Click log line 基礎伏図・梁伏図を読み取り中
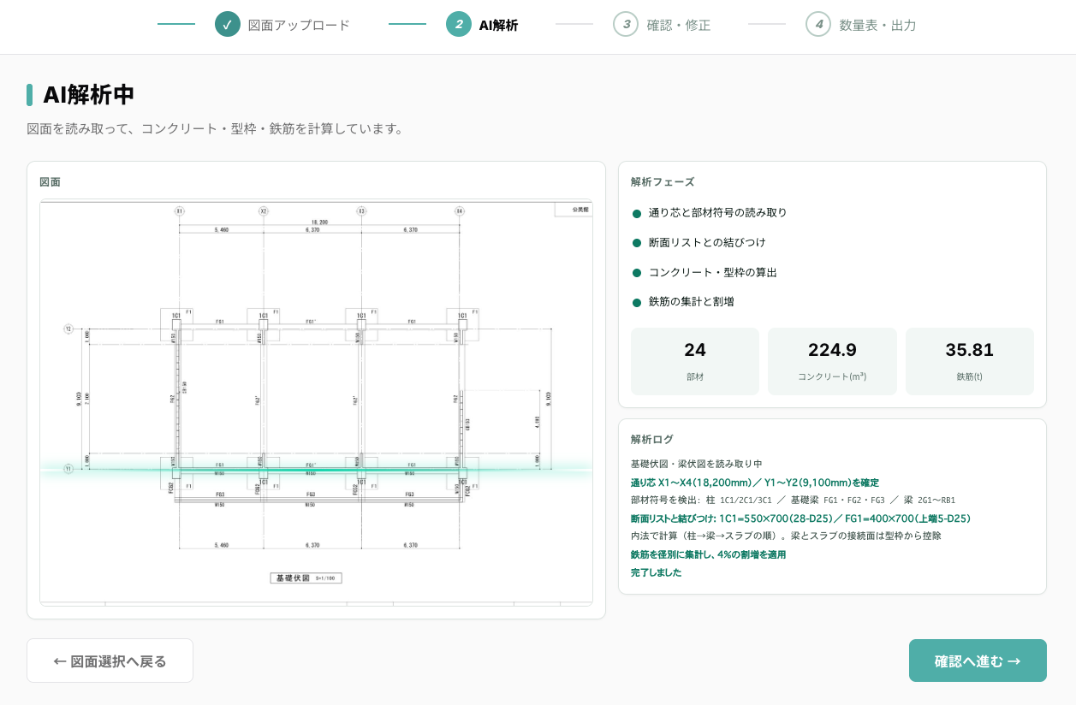1076x705 pixels. (696, 464)
